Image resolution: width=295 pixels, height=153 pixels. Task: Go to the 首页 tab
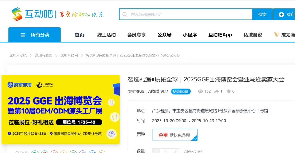click(79, 35)
